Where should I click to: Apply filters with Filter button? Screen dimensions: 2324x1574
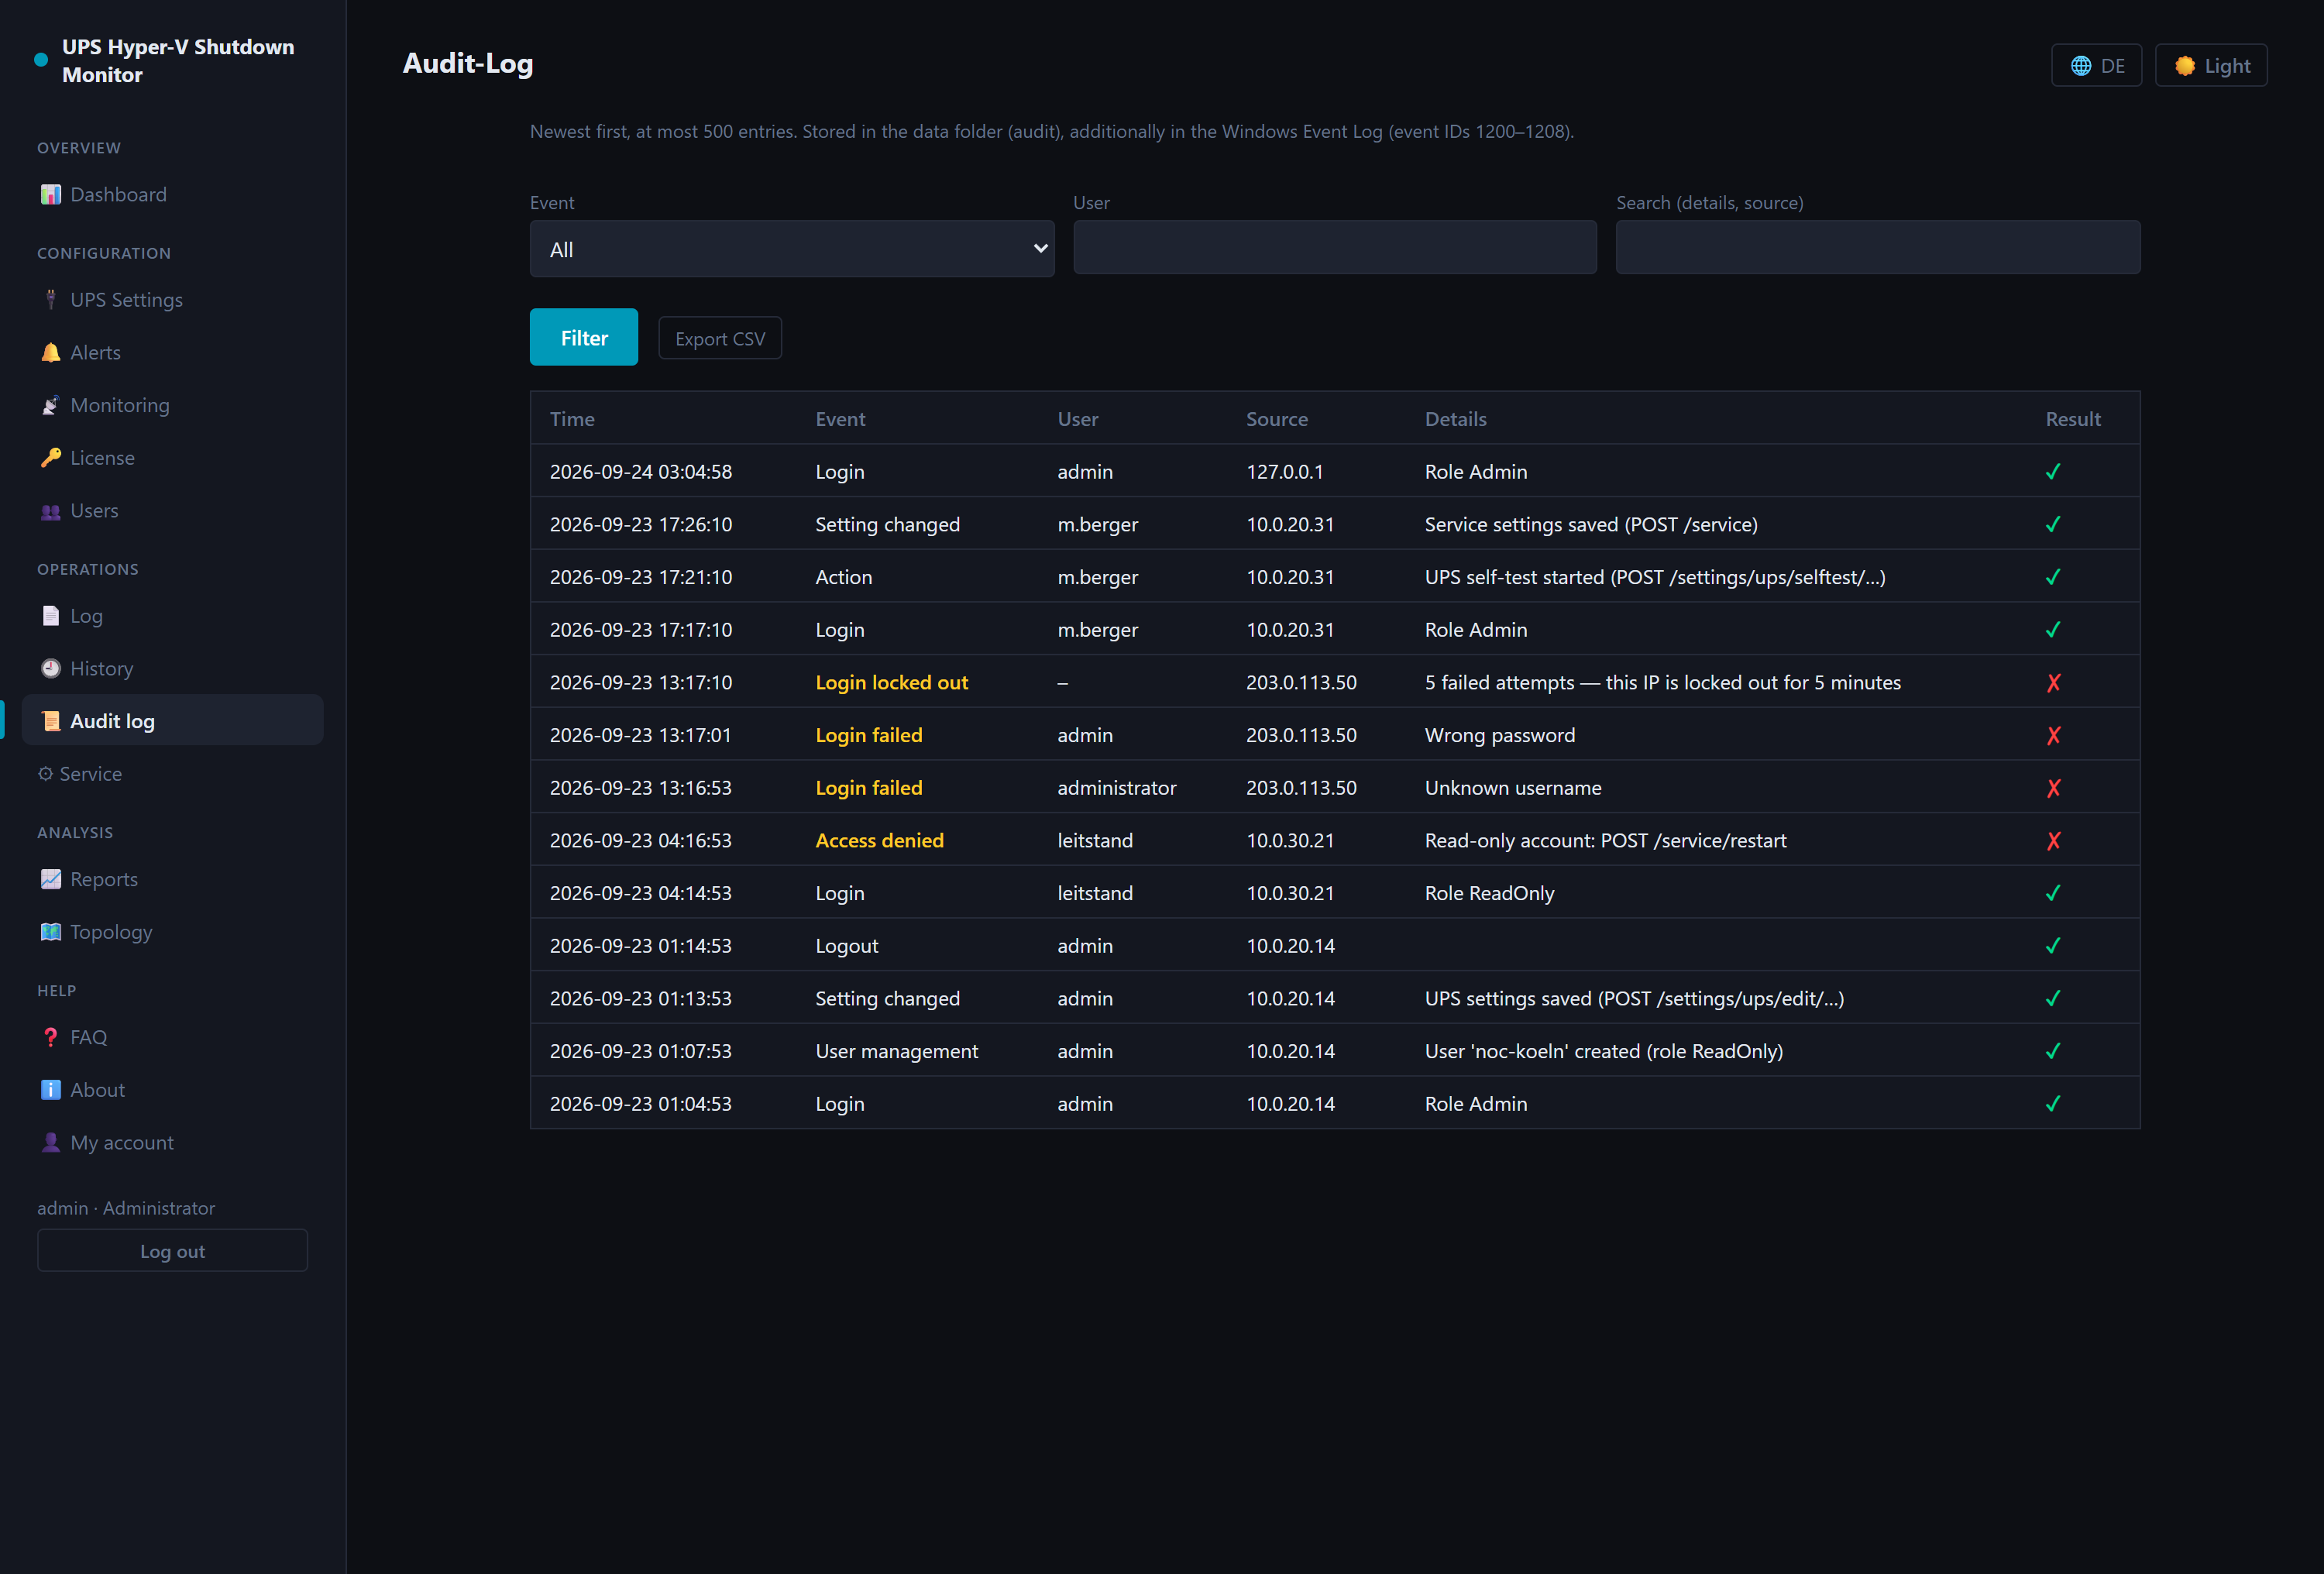click(584, 337)
